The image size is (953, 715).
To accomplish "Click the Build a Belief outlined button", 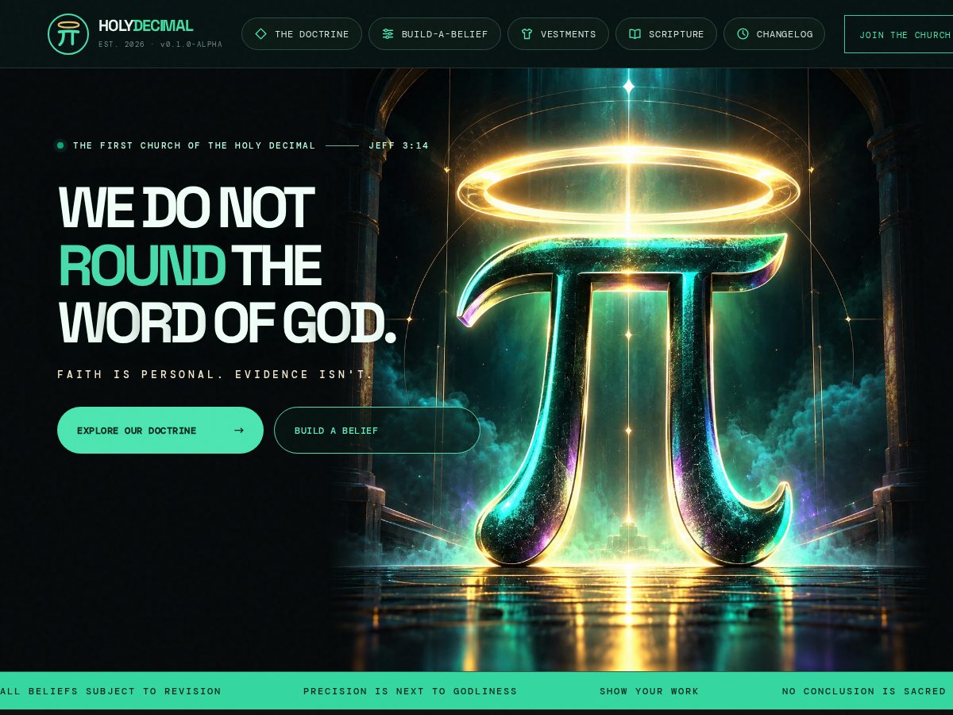I will click(377, 431).
